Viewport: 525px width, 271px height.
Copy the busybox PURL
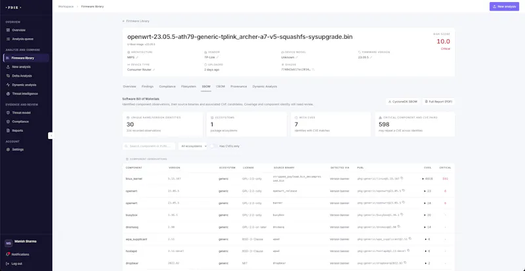(402, 215)
